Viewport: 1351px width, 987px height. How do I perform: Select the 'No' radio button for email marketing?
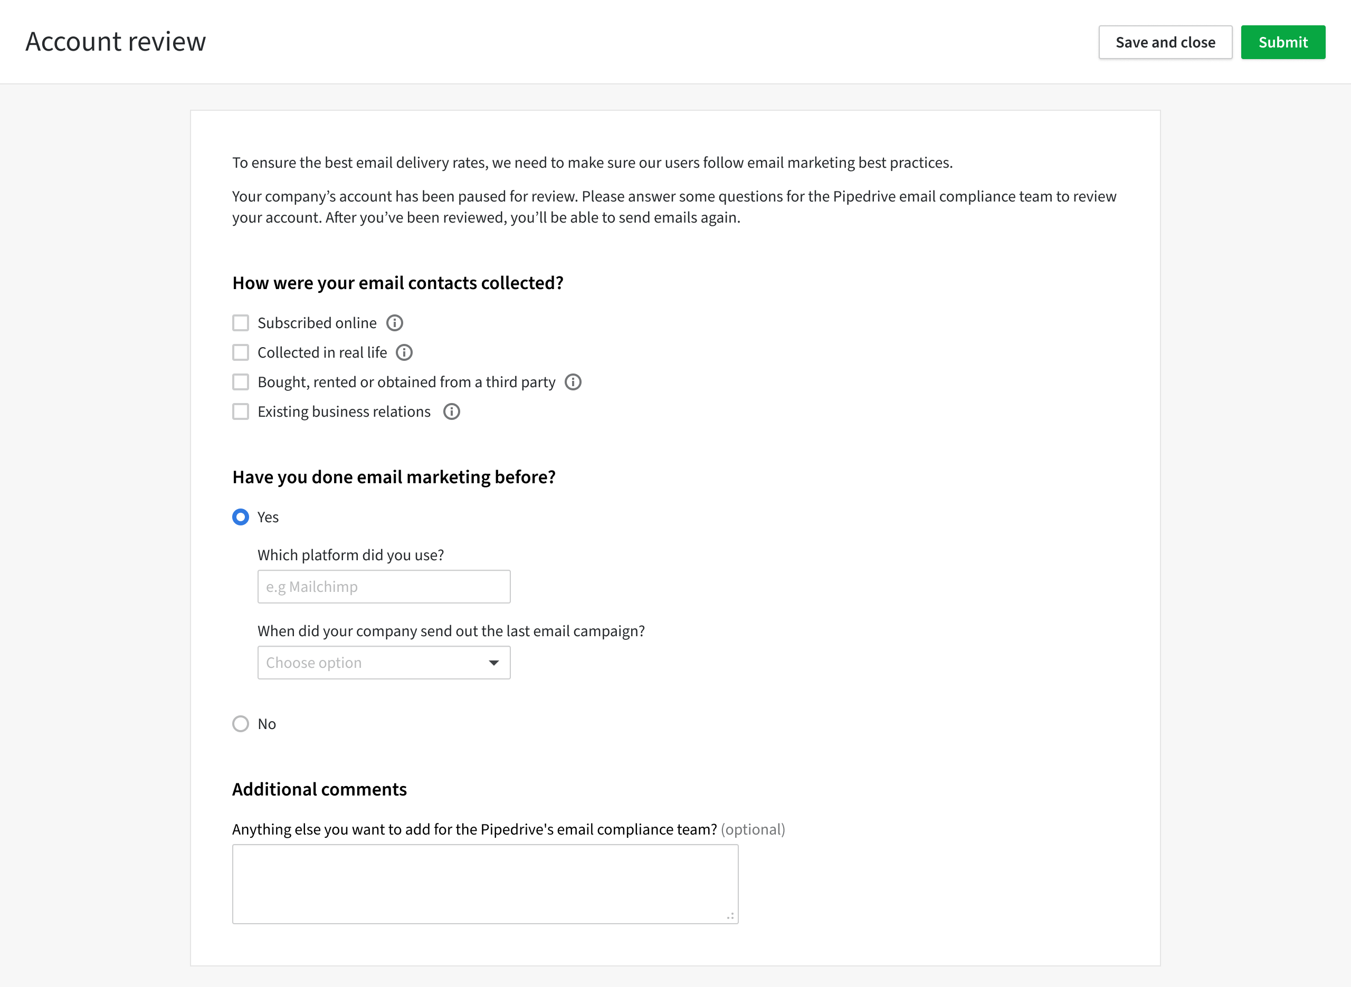pos(240,724)
